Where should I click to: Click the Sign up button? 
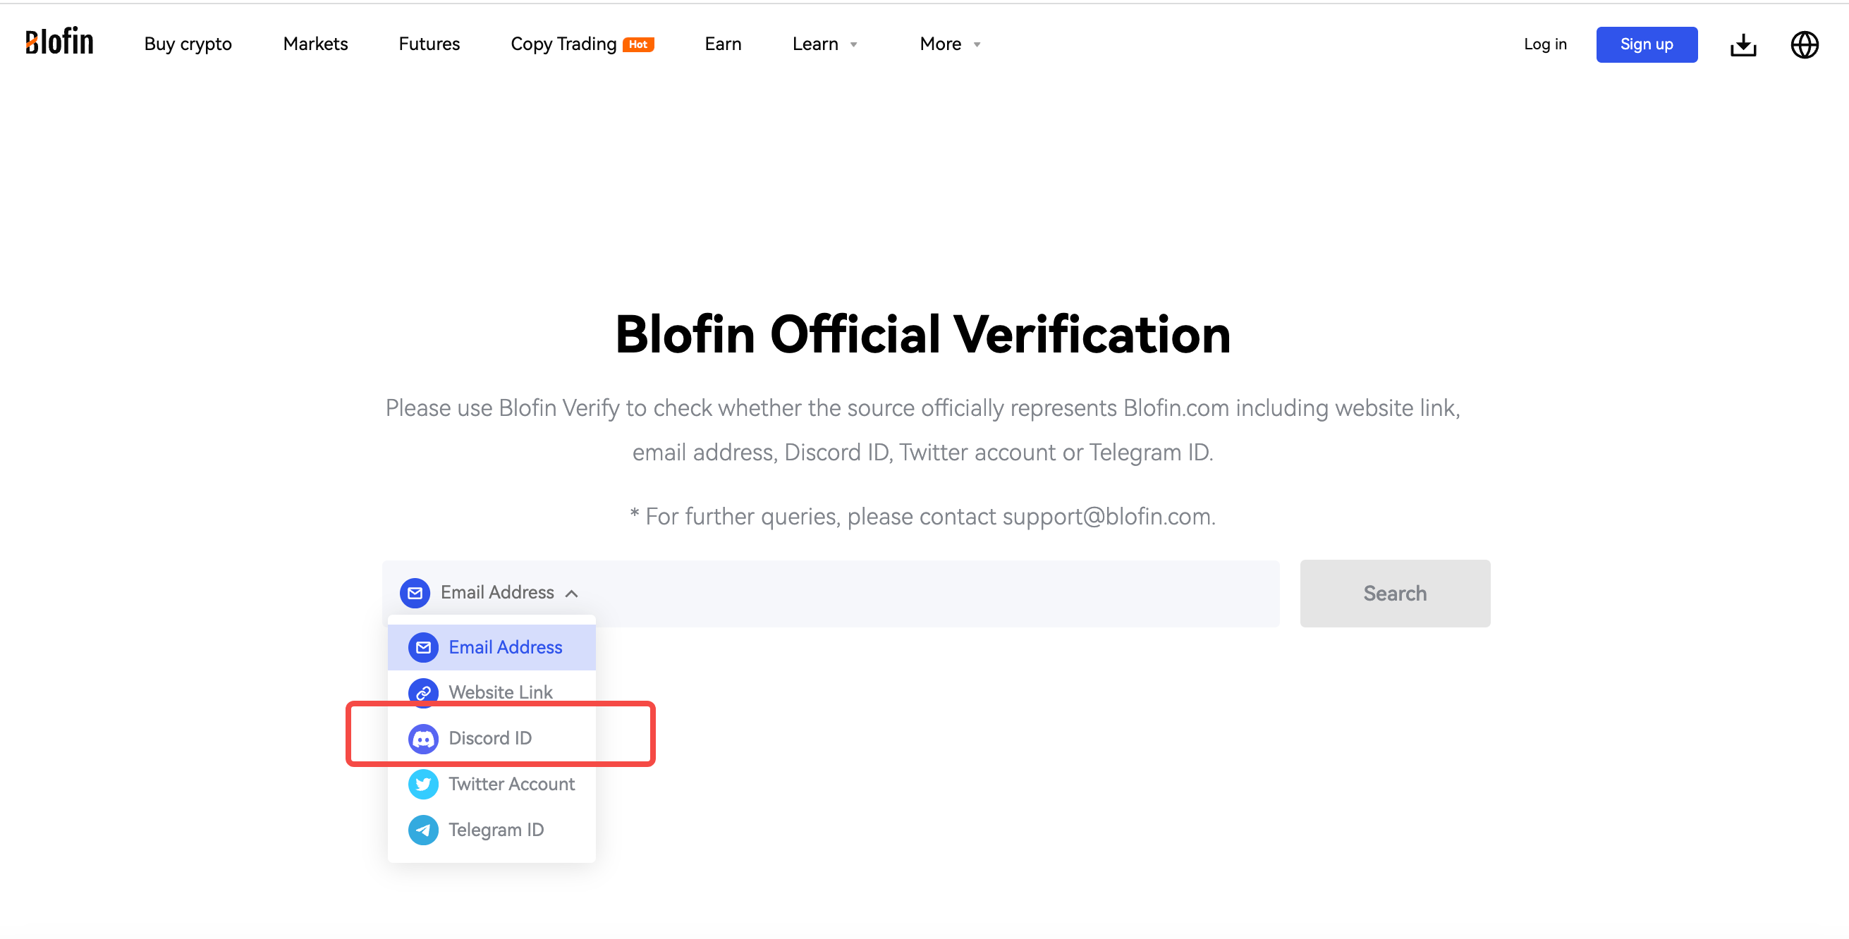pyautogui.click(x=1646, y=44)
